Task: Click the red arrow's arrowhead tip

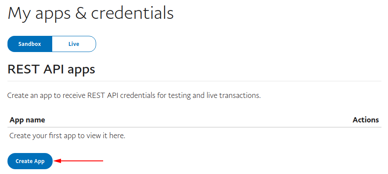Action: point(55,161)
